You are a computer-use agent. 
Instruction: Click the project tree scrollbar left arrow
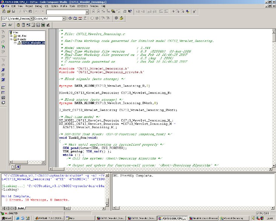click(x=11, y=162)
